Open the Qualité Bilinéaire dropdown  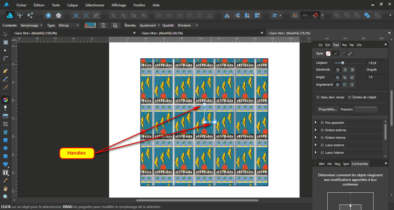tap(188, 25)
